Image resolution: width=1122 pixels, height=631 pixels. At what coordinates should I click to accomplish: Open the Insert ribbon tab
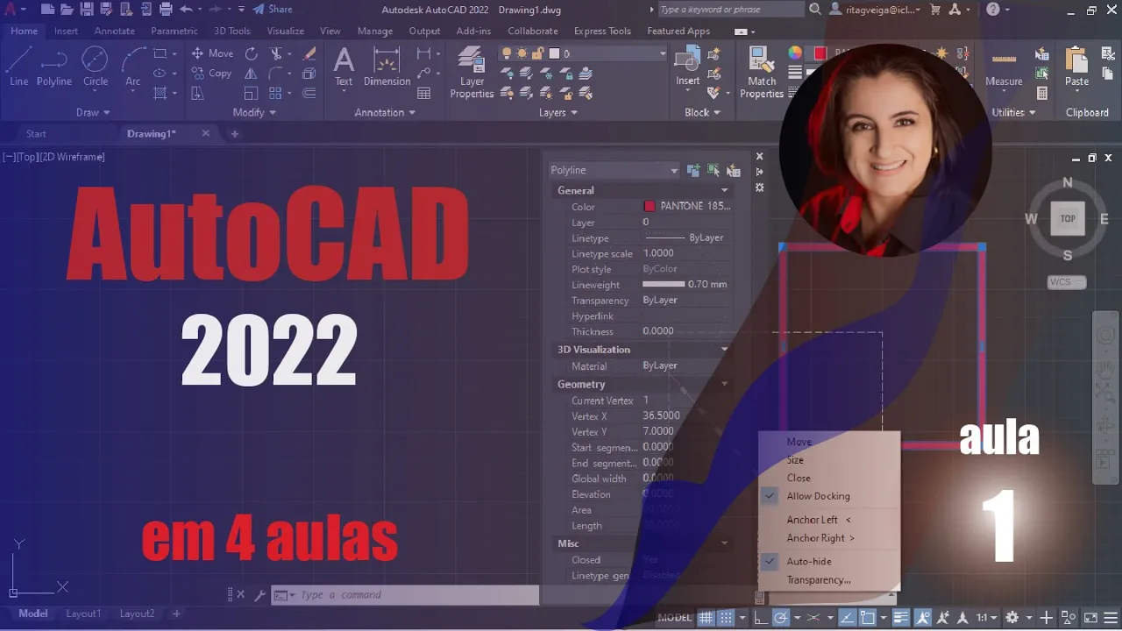point(66,31)
